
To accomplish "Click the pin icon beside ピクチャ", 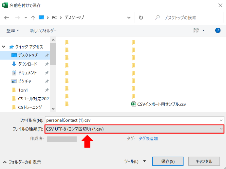I will [x=47, y=81].
